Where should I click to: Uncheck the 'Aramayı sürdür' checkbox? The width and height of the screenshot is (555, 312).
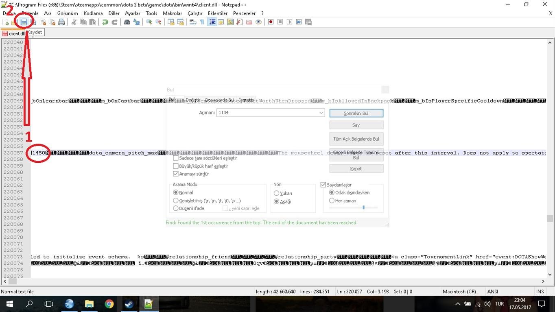(x=176, y=174)
